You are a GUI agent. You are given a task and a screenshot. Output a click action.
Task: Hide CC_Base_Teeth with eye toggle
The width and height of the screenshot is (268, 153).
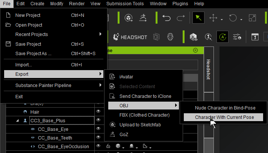[98, 137]
